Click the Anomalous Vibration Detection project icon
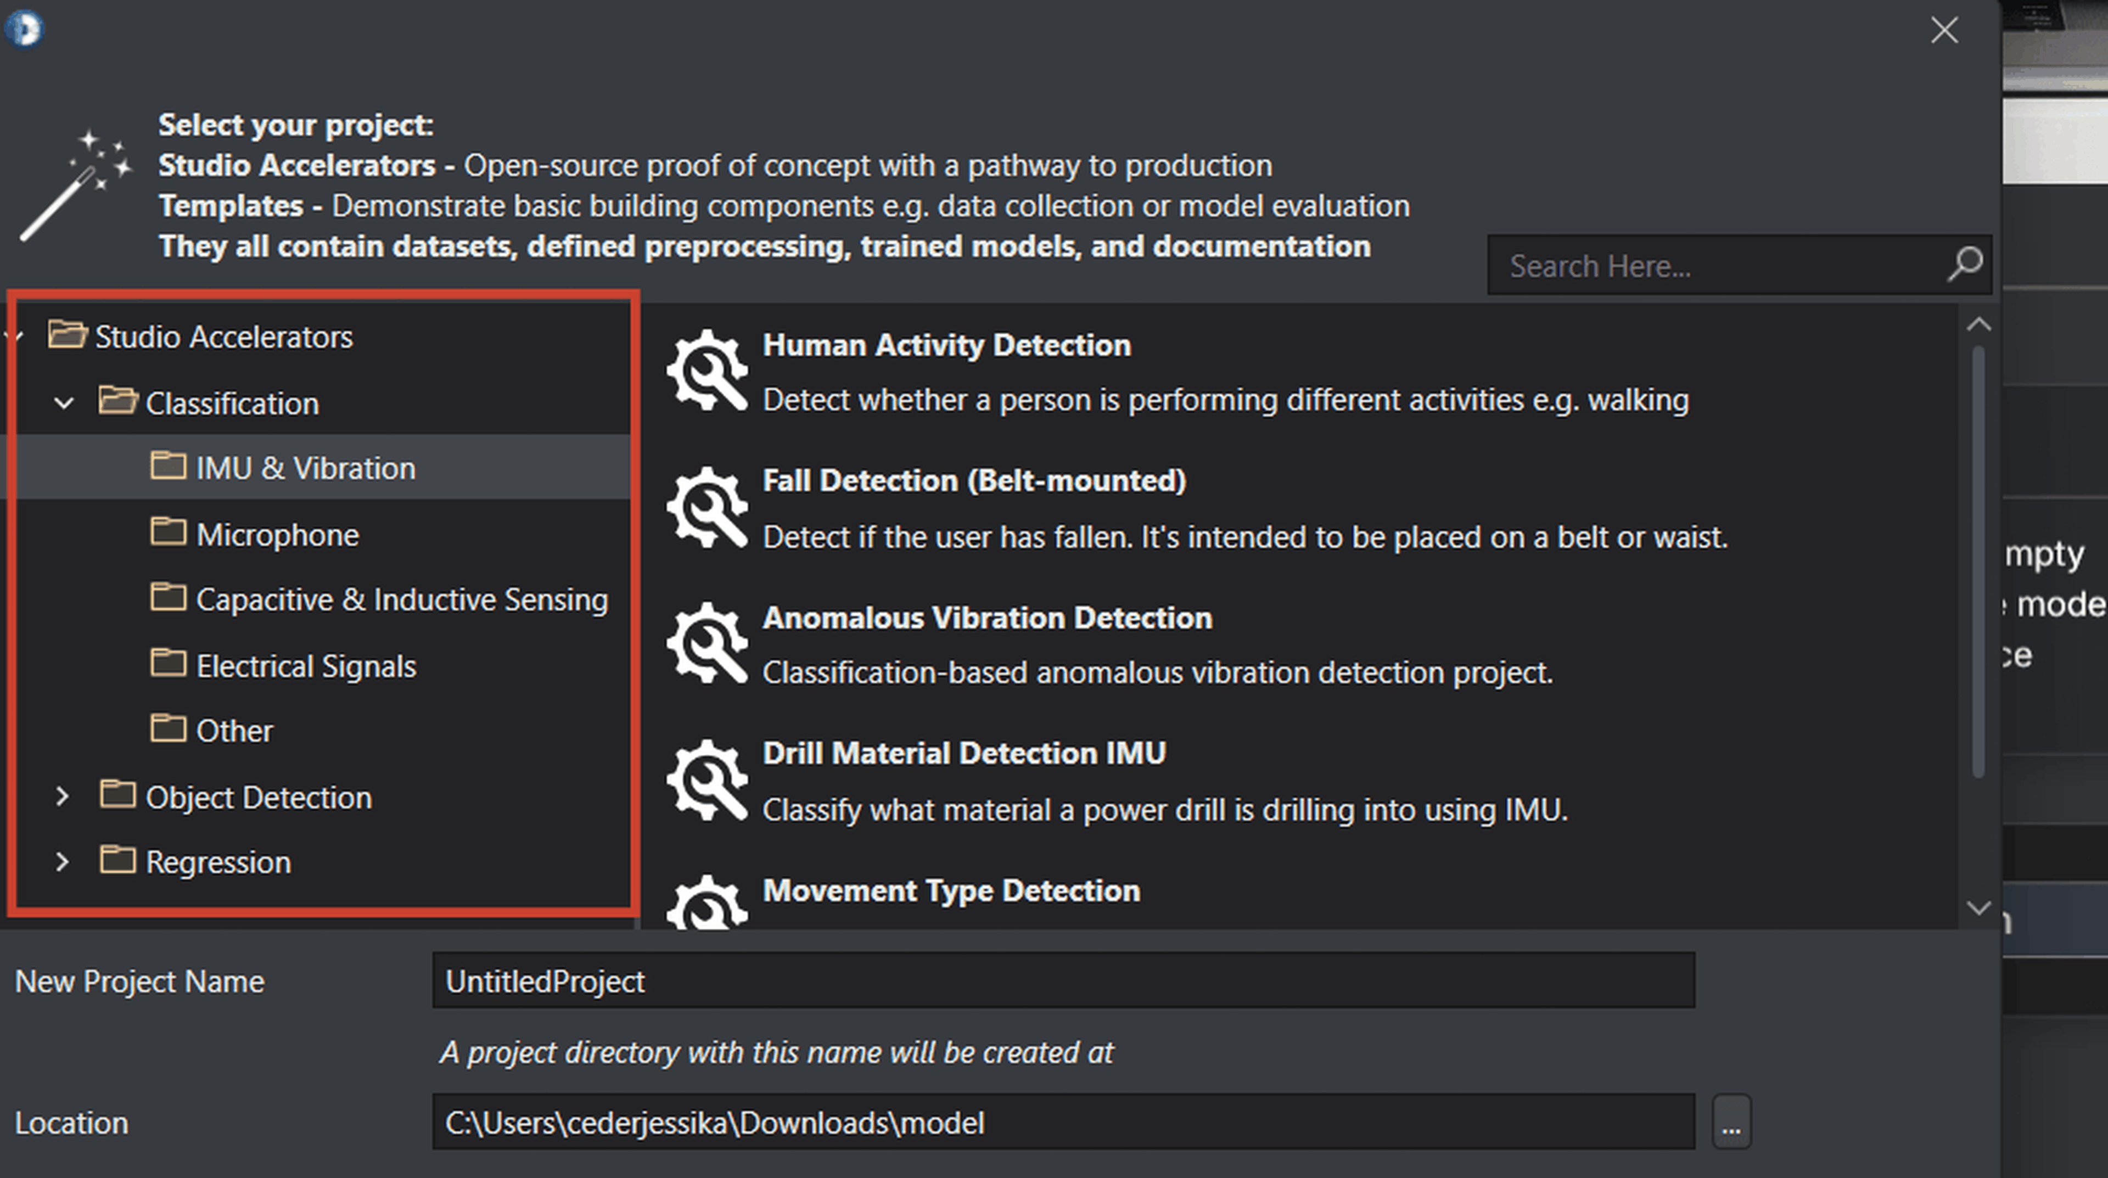The height and width of the screenshot is (1178, 2108). [707, 644]
